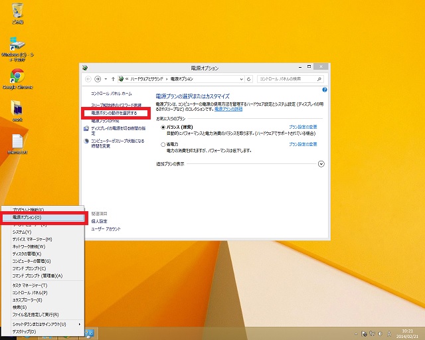The height and width of the screenshot is (340, 425).
Task: Select the バランス (推奨) power plan
Action: click(163, 126)
